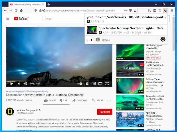
Task: Open the #NorthernLights hashtag link
Action: tap(32, 91)
